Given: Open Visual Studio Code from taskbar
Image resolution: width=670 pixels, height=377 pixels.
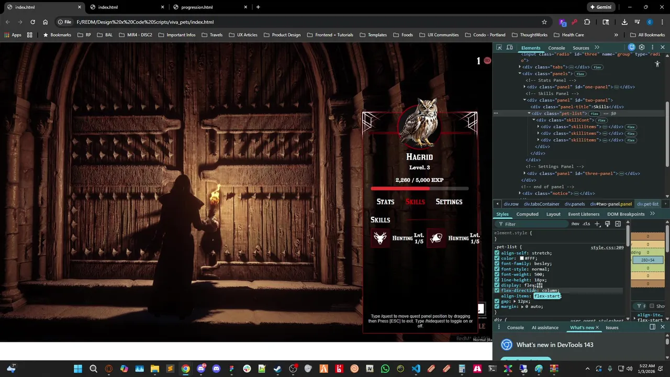Looking at the screenshot, I should 416,369.
